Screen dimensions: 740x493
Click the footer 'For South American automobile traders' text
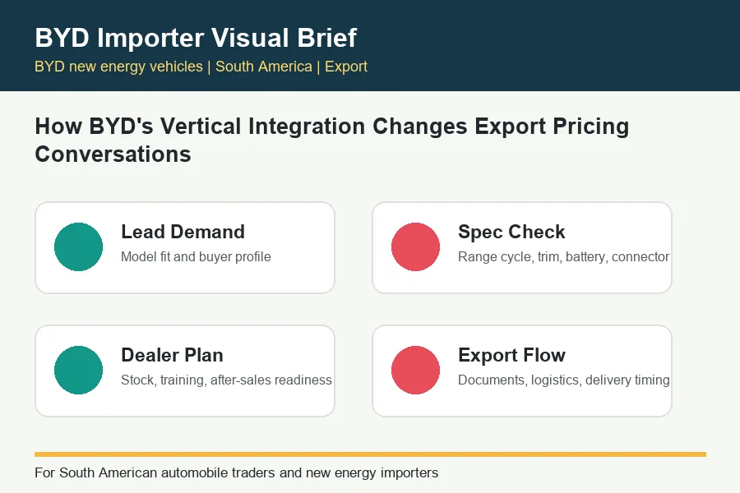coord(237,472)
